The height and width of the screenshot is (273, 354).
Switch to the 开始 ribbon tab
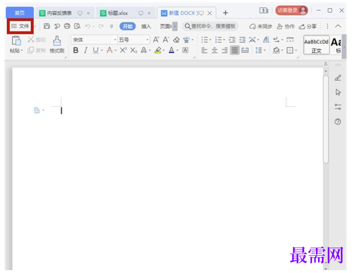tap(128, 26)
